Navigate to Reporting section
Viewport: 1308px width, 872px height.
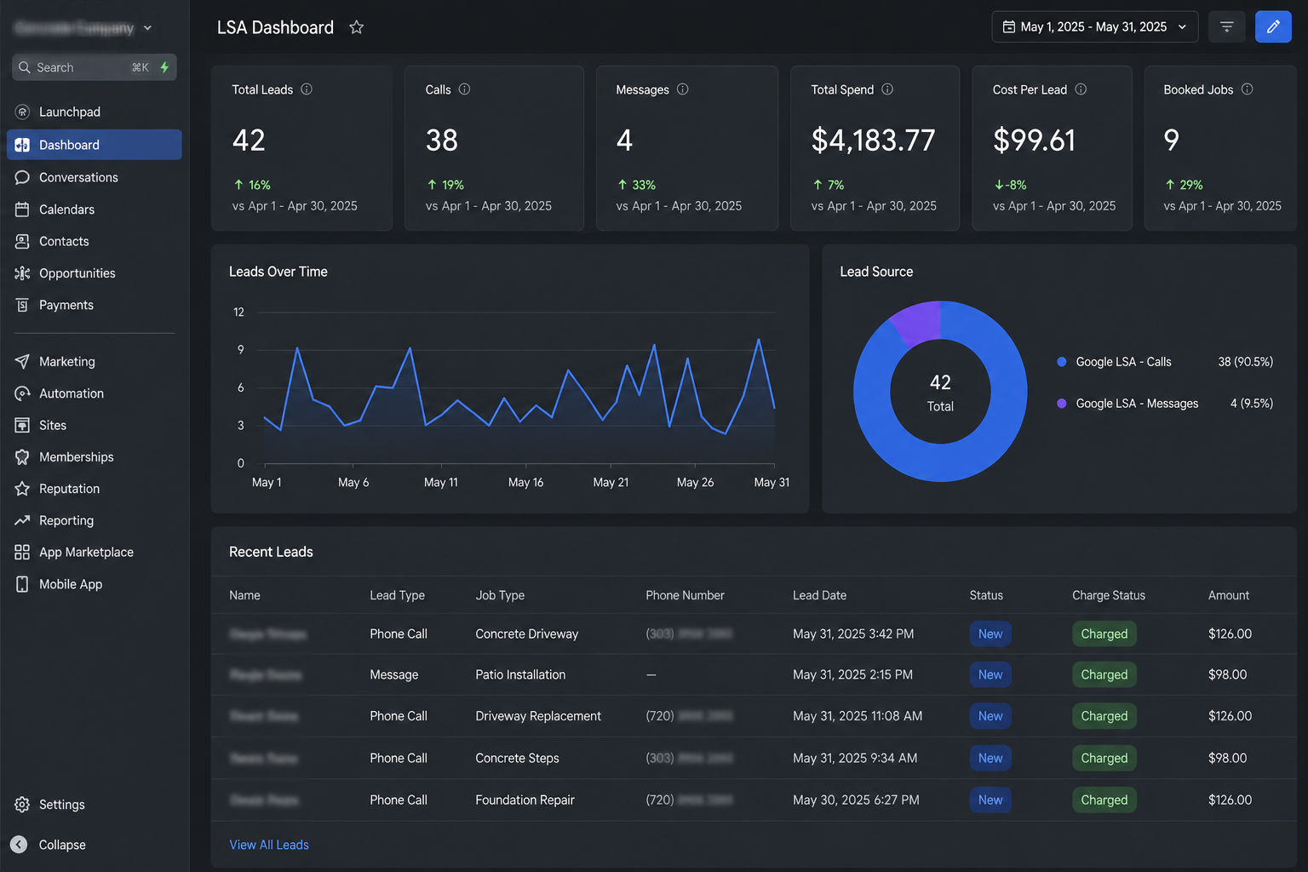click(x=95, y=520)
